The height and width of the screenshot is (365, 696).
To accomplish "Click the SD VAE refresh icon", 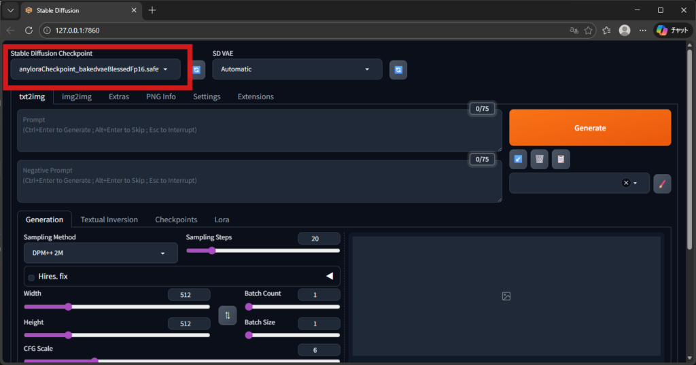I will [x=398, y=69].
